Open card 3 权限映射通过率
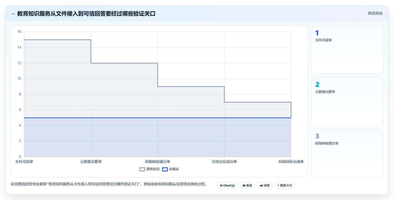 pos(347,153)
